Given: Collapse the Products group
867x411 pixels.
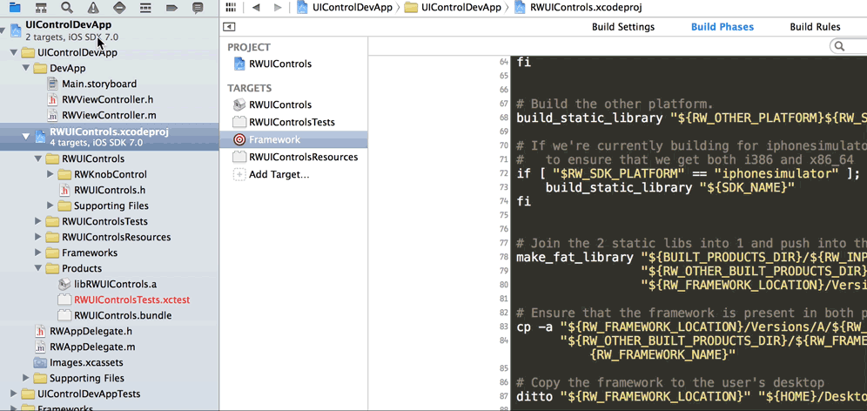Looking at the screenshot, I should 37,268.
